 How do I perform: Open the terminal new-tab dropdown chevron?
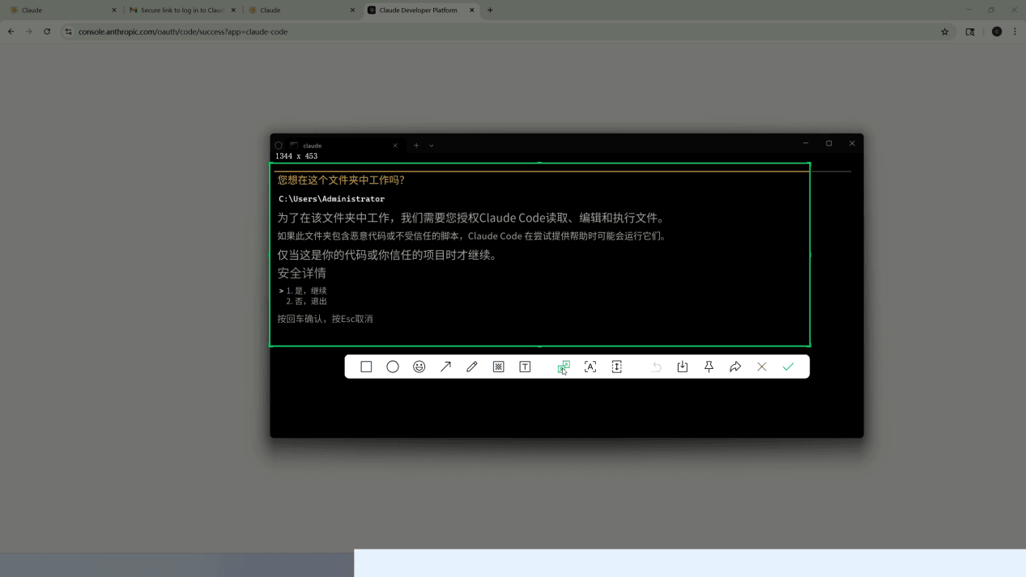click(432, 146)
